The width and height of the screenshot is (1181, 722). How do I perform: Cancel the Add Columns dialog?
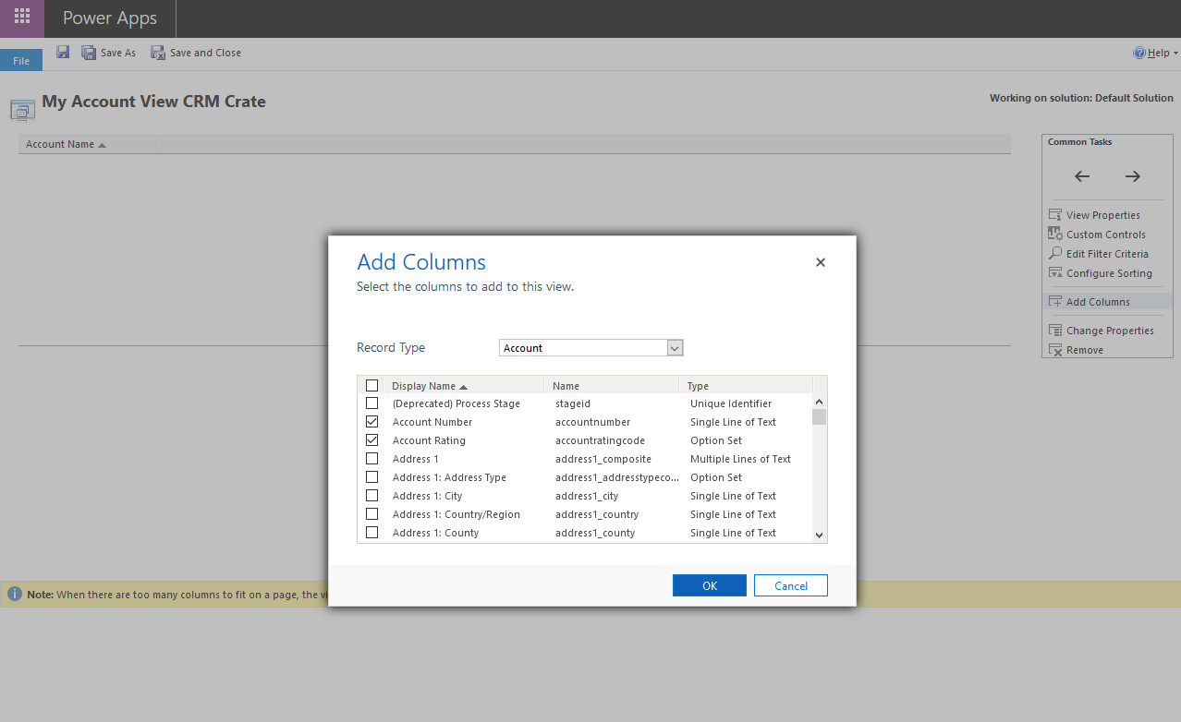click(790, 584)
